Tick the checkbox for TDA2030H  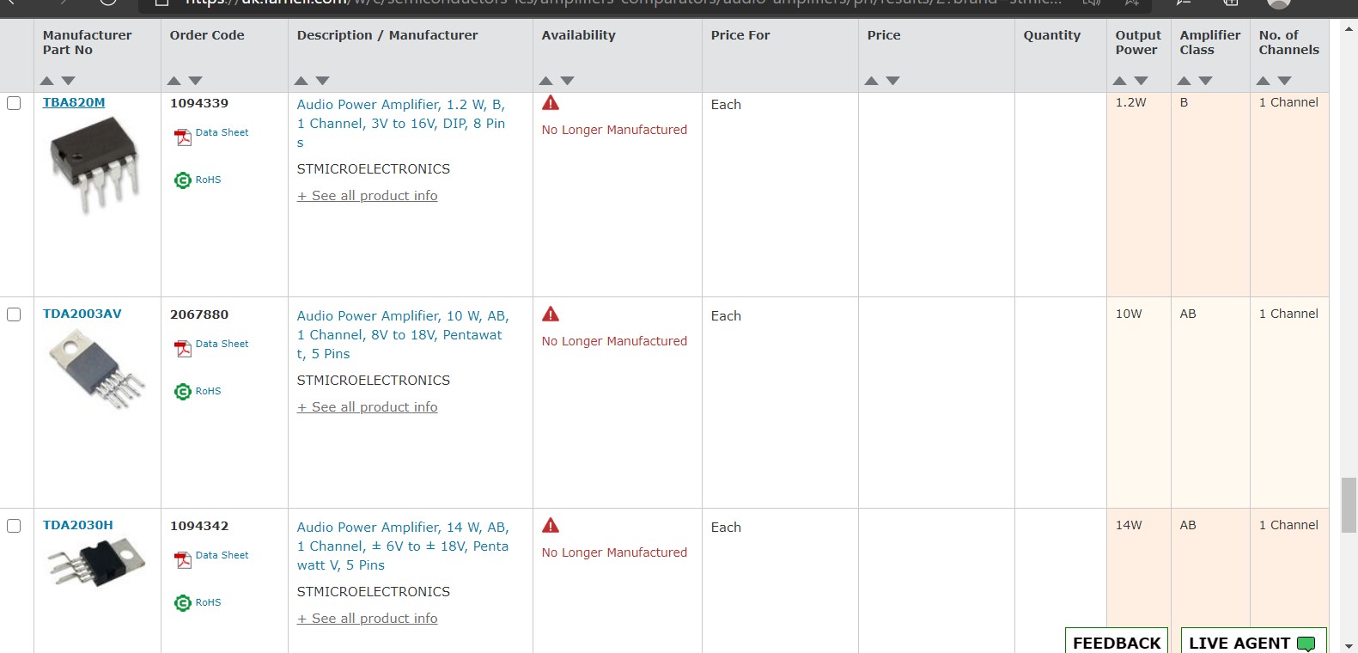point(14,526)
